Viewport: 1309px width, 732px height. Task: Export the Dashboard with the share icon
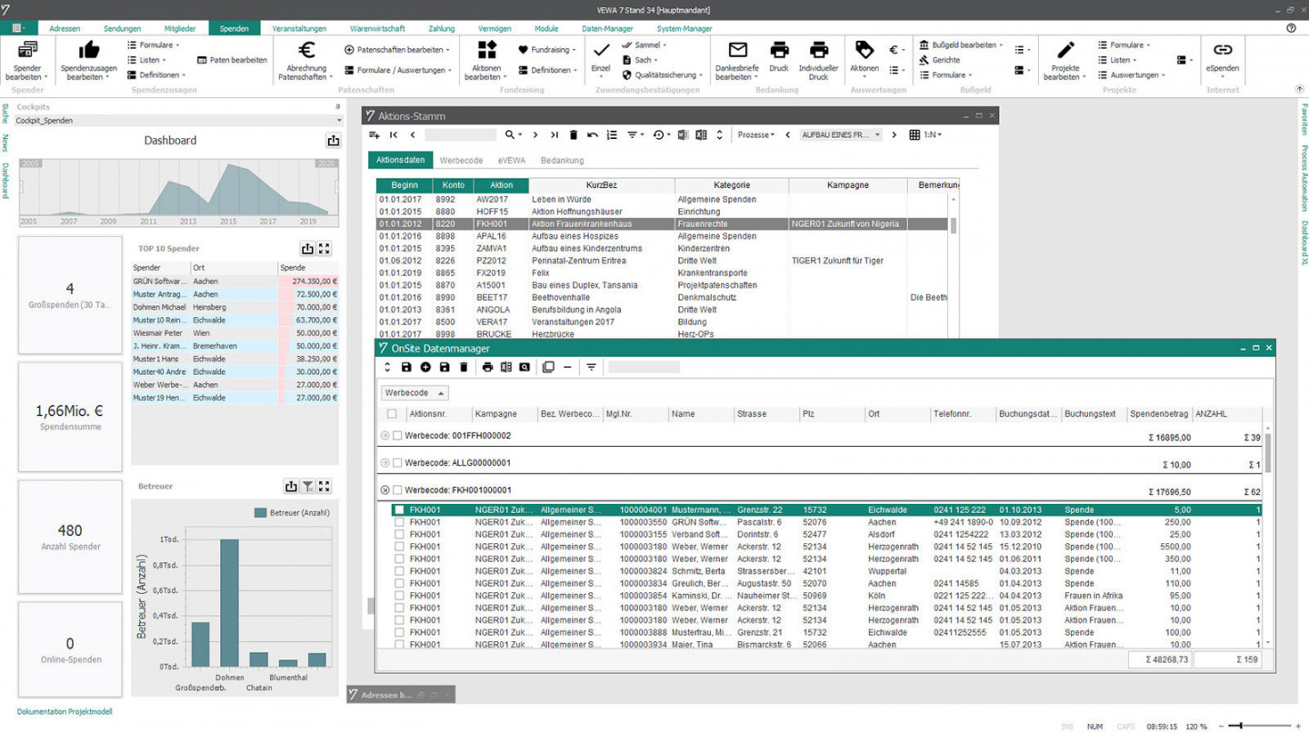[333, 140]
